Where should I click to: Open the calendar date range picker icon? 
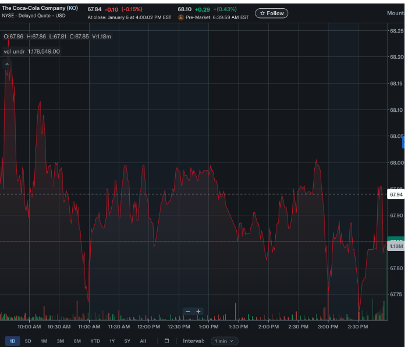tap(167, 341)
